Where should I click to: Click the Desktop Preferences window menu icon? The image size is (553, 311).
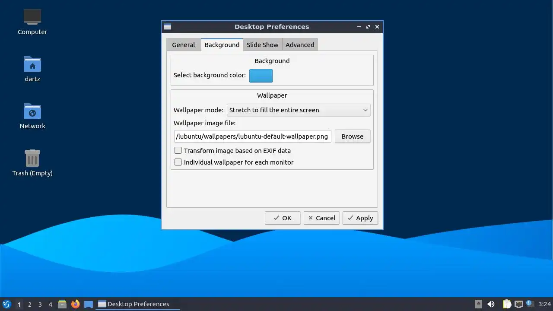[168, 27]
